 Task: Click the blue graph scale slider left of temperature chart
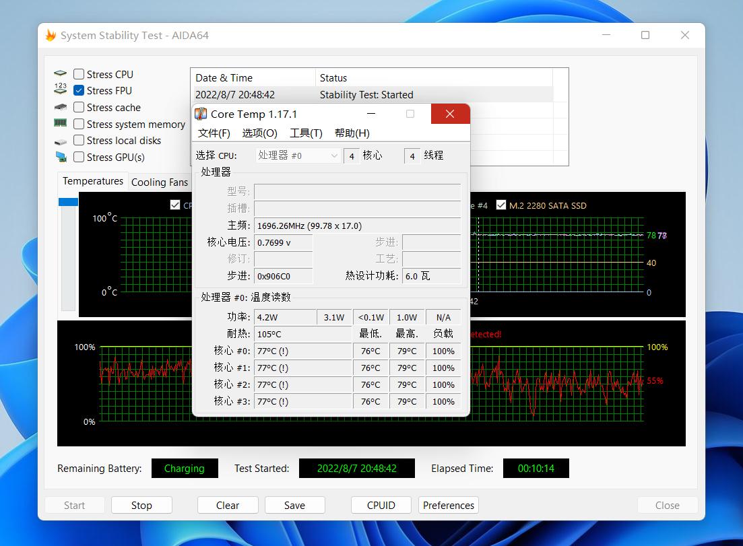[68, 202]
